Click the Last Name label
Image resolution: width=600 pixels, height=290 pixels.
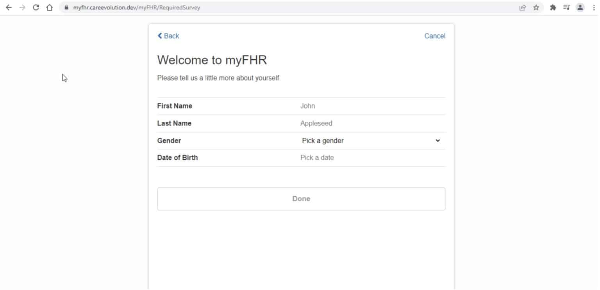point(174,123)
